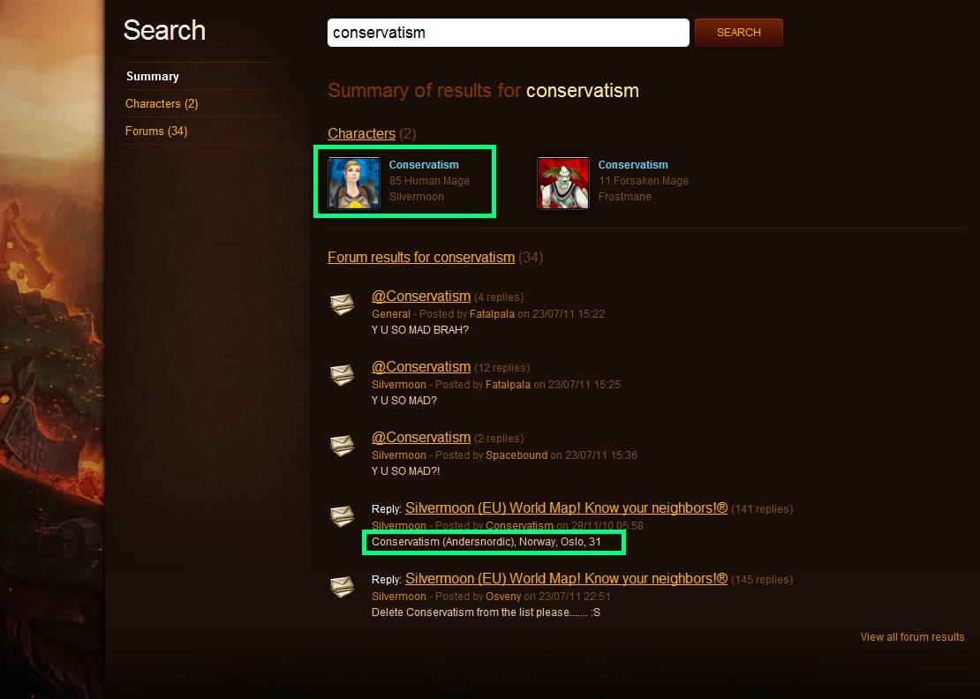Viewport: 980px width, 699px height.
Task: Click envelope icon beside 2 replies thread
Action: [x=342, y=446]
